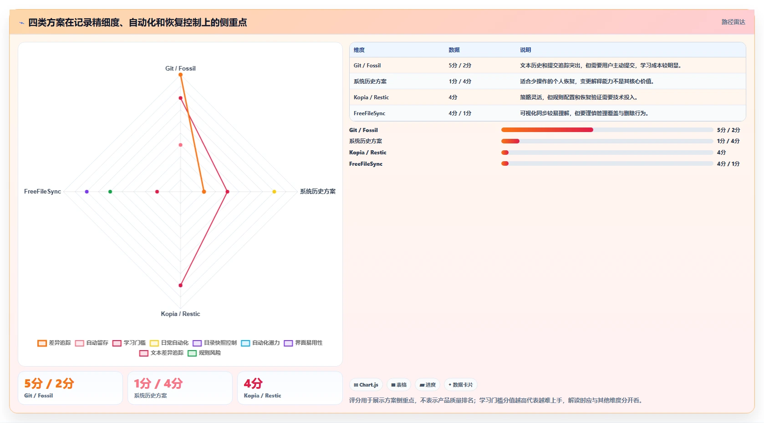Click description starting 文本历史和提交追踪突出
Viewport: 764px width, 423px height.
click(601, 66)
